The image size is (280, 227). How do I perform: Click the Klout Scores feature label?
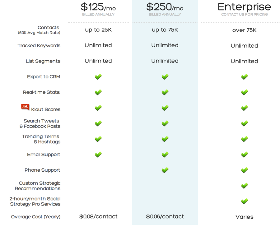46,109
